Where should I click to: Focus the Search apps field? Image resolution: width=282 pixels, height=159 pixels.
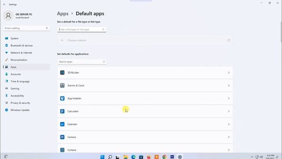82,62
